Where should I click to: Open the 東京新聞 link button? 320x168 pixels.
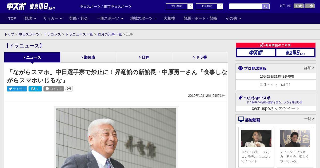207,6
